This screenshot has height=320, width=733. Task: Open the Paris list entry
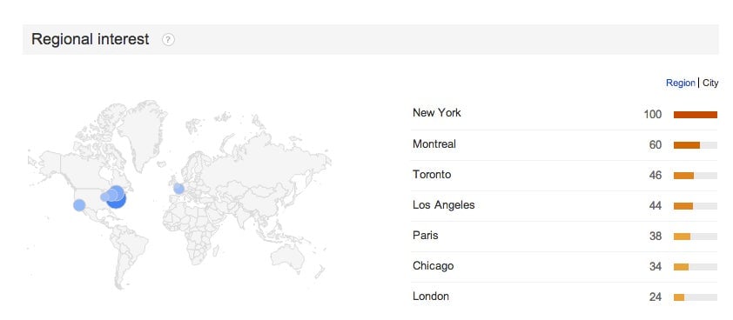click(426, 236)
